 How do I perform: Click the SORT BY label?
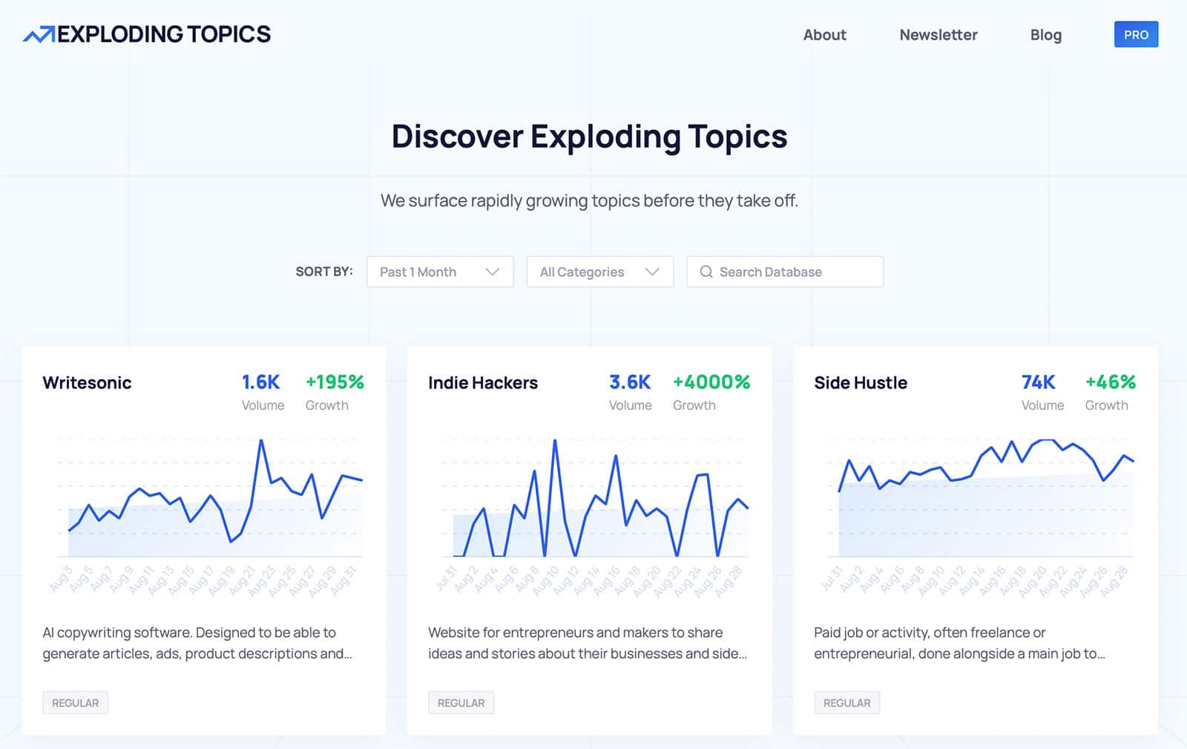pos(324,272)
